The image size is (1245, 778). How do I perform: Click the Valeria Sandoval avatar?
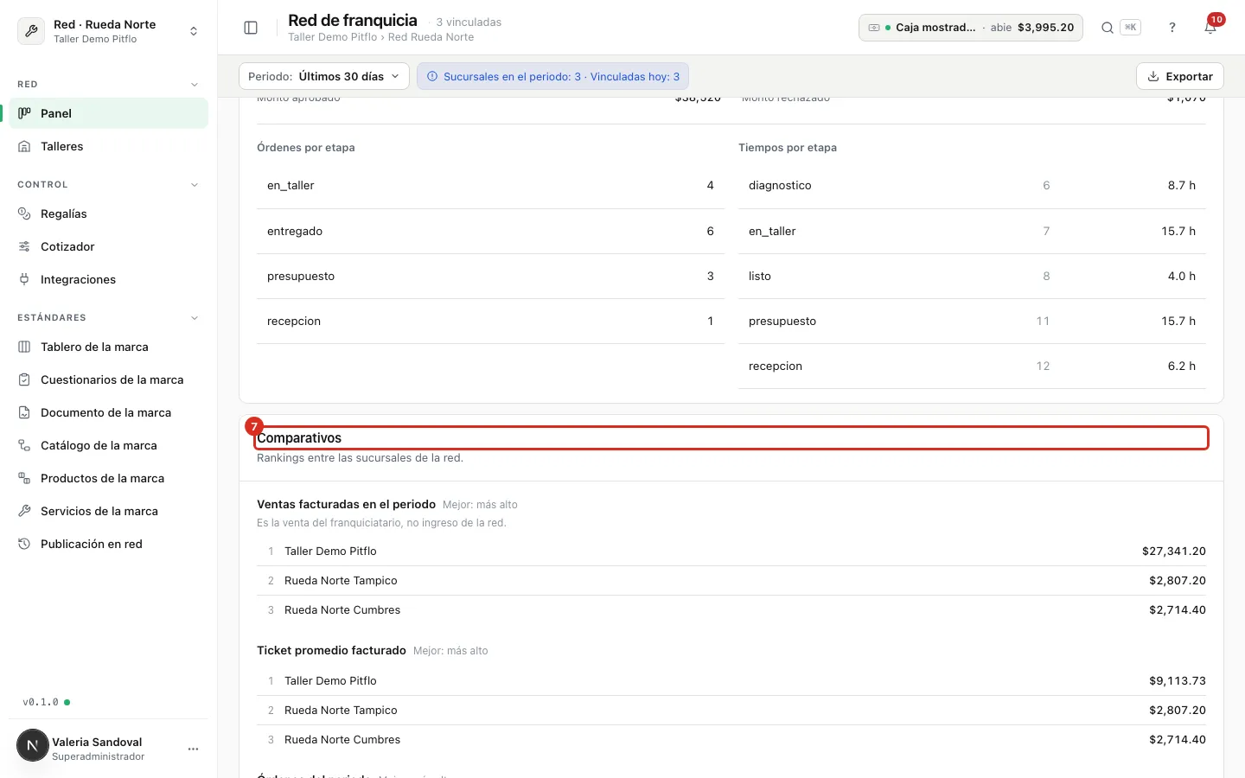click(33, 745)
